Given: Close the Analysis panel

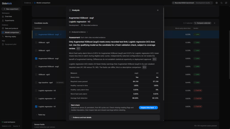Looking at the screenshot, I should 158,10.
